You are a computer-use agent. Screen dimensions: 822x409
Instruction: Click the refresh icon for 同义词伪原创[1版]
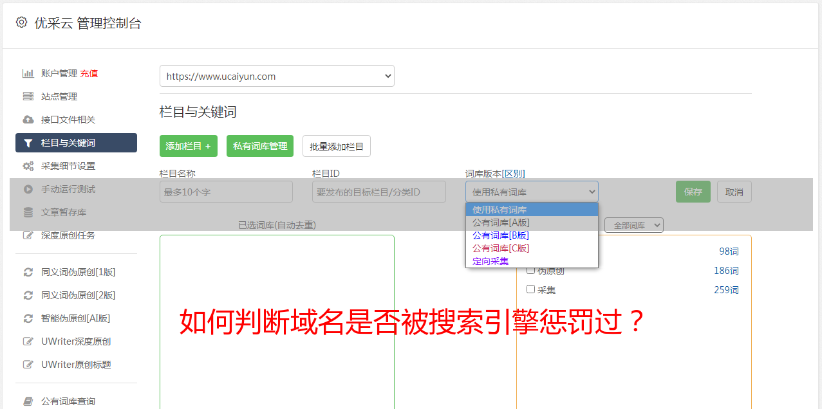(x=28, y=272)
